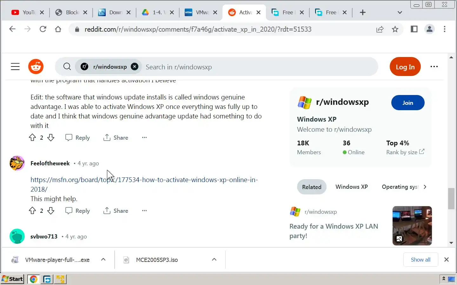The width and height of the screenshot is (457, 285).
Task: Click the address bar URL
Action: 198,29
